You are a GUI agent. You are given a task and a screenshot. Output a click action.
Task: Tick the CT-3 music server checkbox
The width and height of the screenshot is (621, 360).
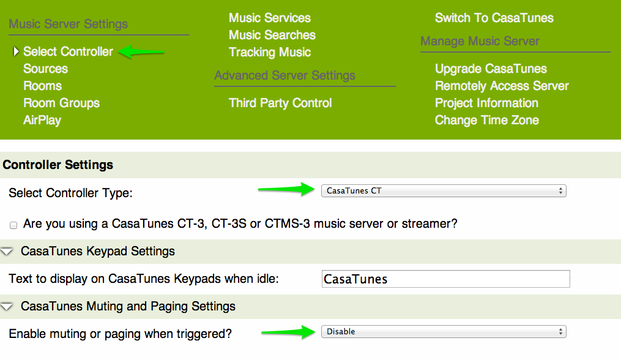[13, 225]
